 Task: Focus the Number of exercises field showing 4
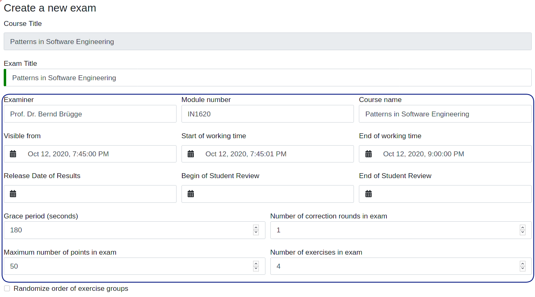pos(401,266)
